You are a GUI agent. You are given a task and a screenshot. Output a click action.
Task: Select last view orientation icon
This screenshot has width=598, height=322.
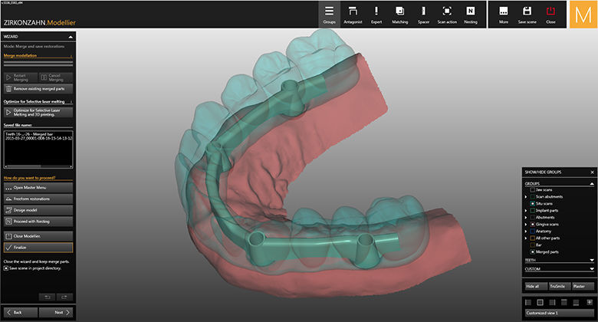point(590,303)
